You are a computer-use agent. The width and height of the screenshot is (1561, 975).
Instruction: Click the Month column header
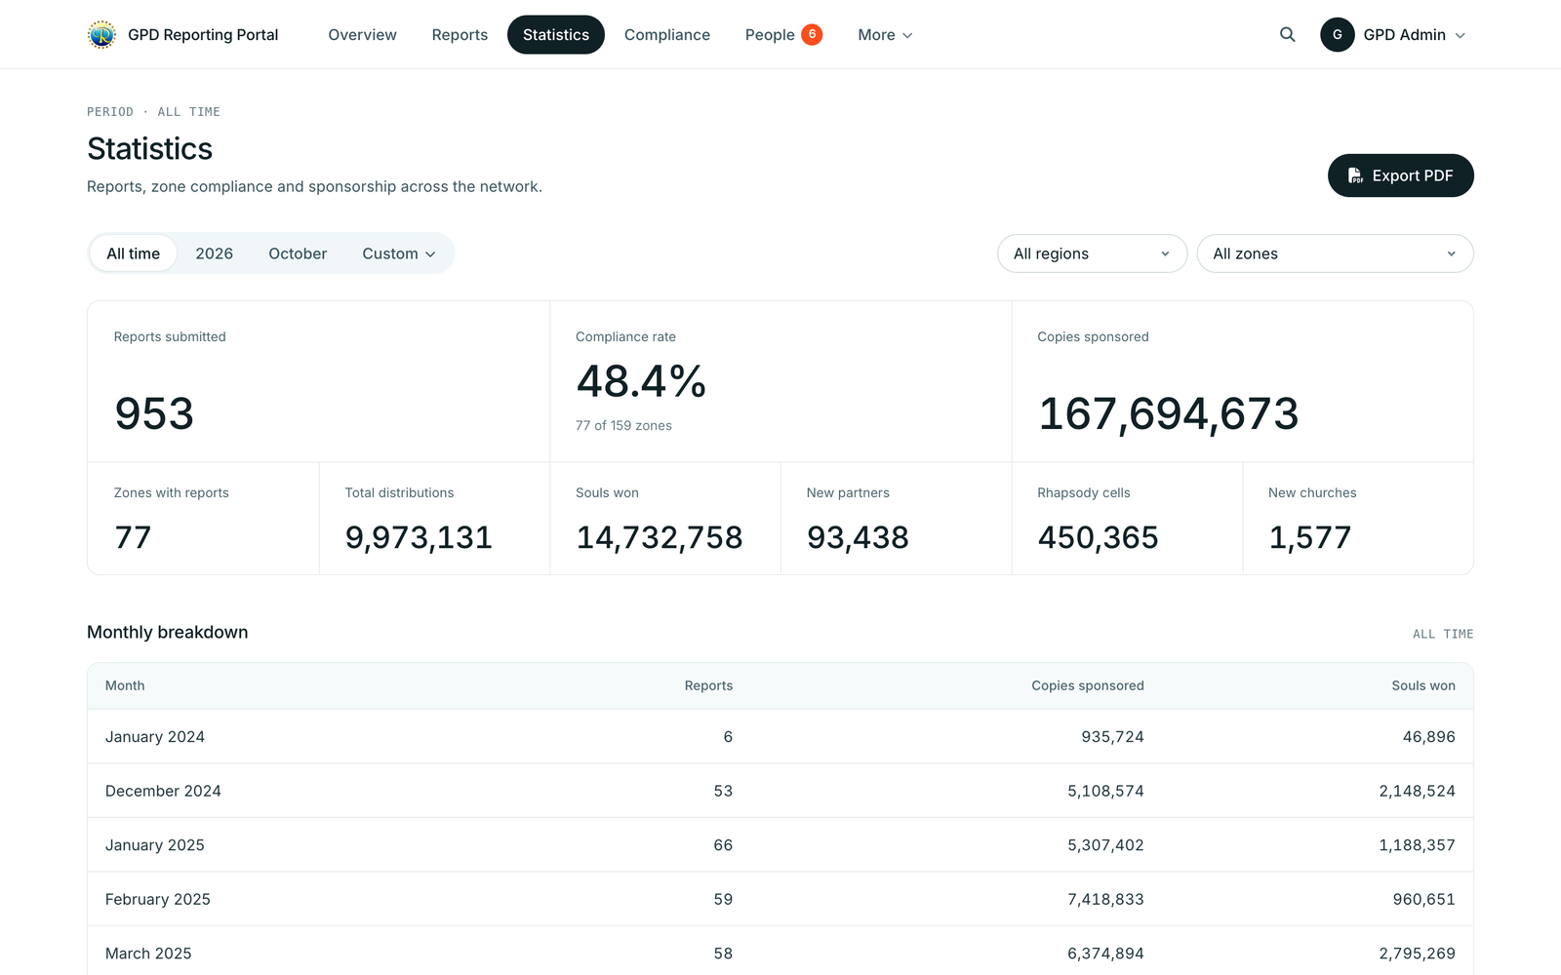(125, 685)
